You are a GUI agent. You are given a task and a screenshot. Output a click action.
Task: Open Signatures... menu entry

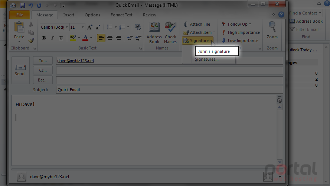point(207,60)
